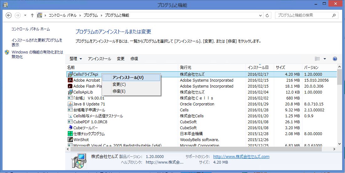Open the コントロール パネル ホーム link

coord(31,29)
